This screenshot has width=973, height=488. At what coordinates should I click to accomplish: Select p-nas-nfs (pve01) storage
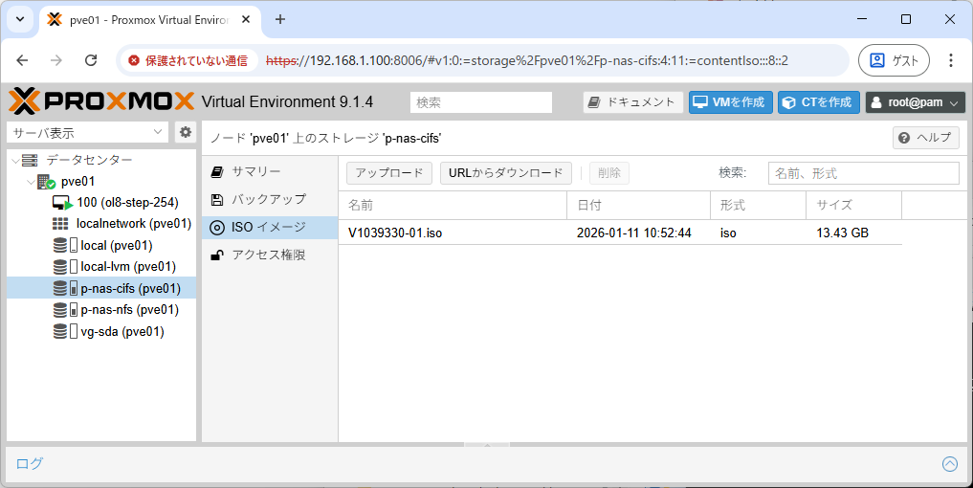130,310
